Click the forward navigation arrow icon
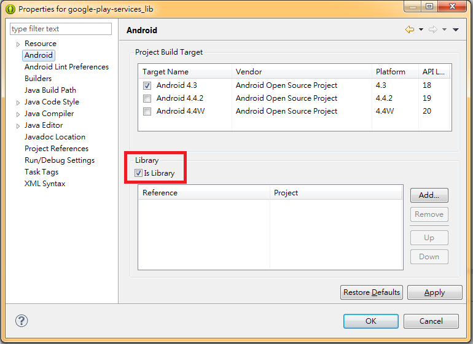Viewport: 473px width, 344px height. [433, 29]
